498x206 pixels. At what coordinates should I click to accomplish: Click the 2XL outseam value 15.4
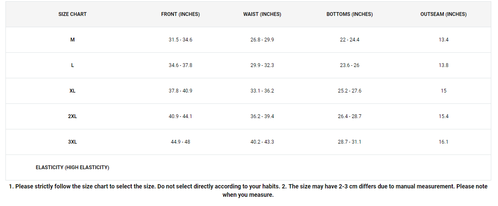pyautogui.click(x=443, y=116)
